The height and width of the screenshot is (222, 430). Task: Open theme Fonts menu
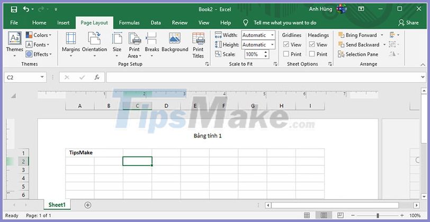click(38, 44)
